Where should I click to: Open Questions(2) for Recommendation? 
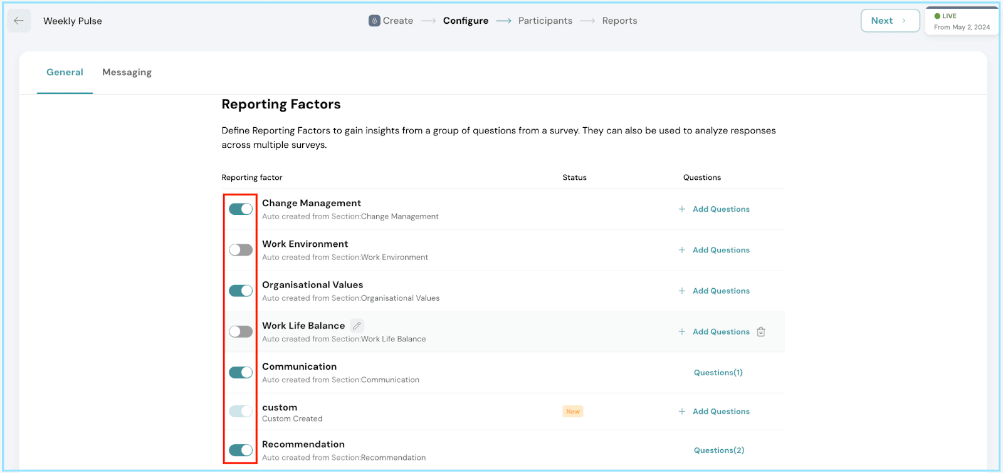719,450
